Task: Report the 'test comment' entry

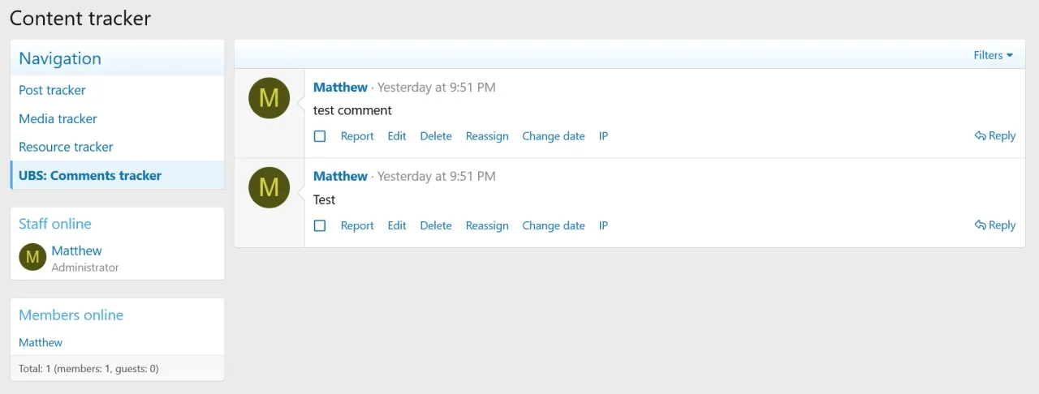Action: point(357,136)
